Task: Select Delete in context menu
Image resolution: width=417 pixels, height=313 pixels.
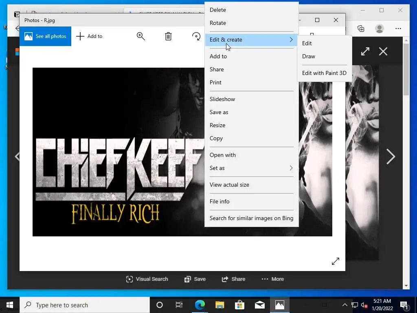Action: click(251, 10)
